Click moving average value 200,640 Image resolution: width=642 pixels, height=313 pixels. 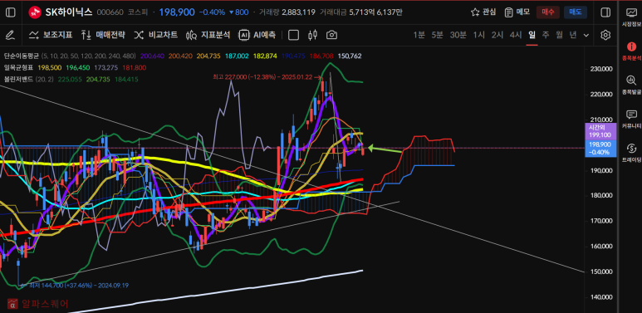(152, 56)
